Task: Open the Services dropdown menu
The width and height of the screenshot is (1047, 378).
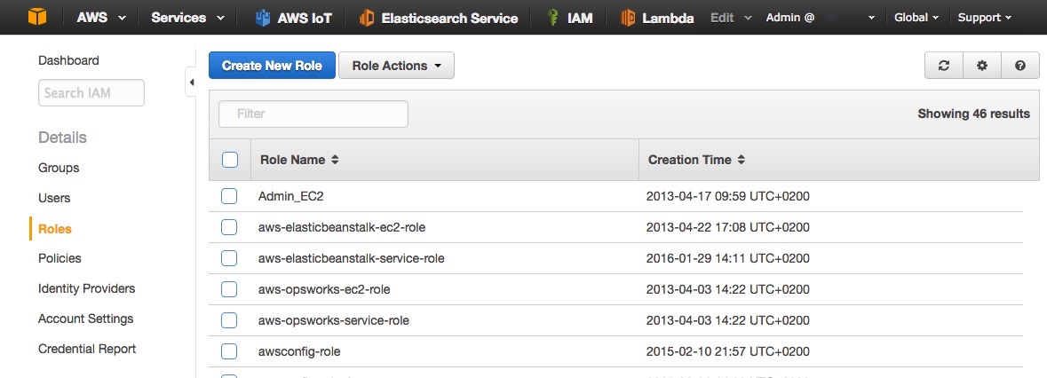Action: tap(187, 18)
